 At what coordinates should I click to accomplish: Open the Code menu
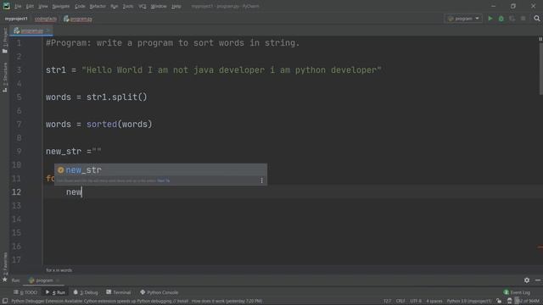[80, 6]
